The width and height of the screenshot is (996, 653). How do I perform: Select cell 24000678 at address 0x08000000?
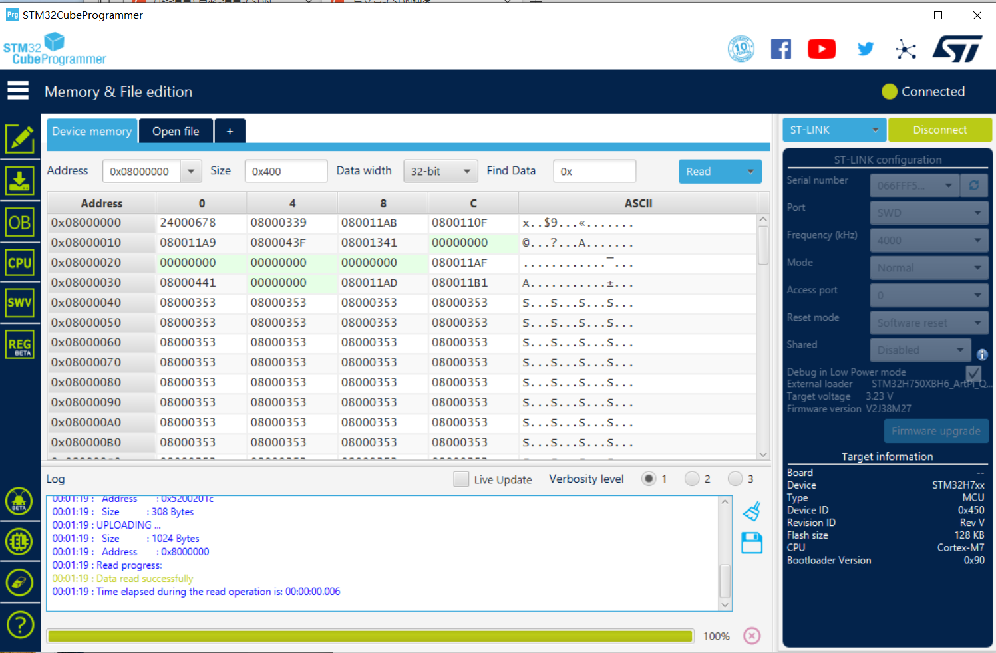pyautogui.click(x=201, y=223)
